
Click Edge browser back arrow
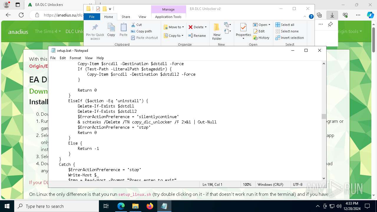[x=8, y=15]
